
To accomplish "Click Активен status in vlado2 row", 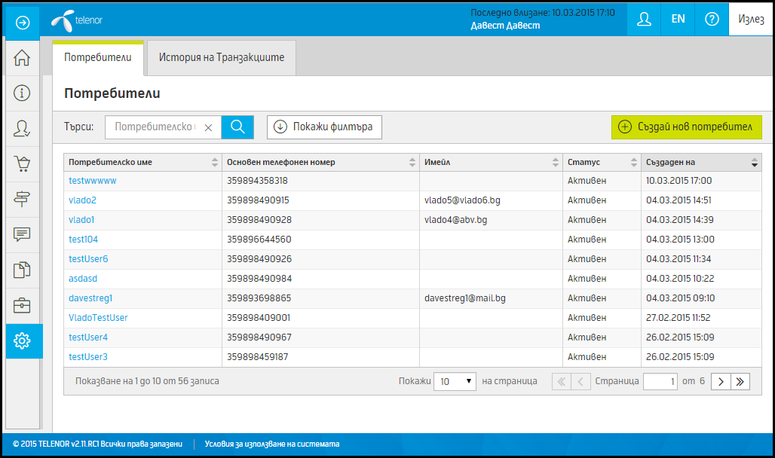I will 587,200.
